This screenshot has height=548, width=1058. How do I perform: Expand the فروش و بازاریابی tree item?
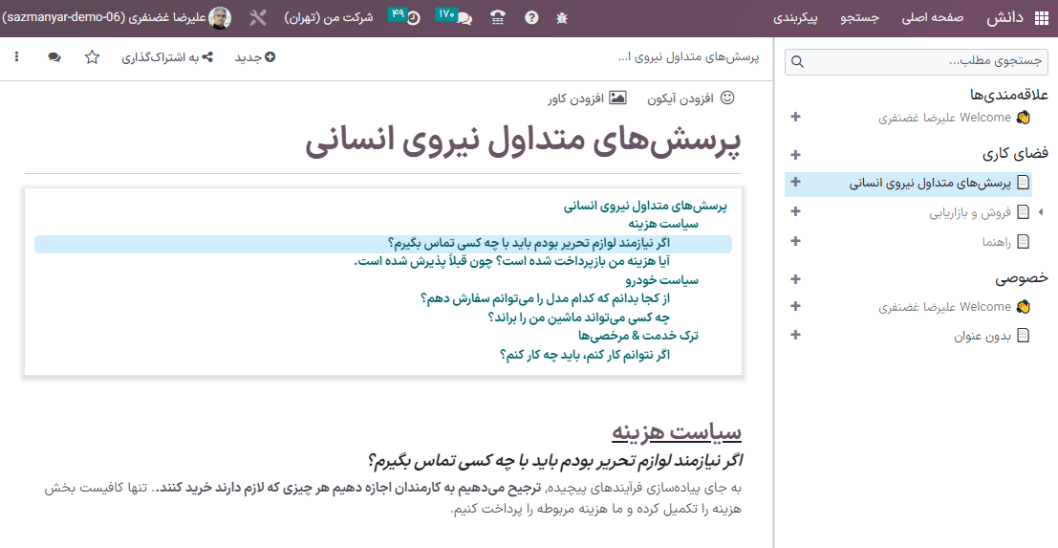click(1041, 212)
